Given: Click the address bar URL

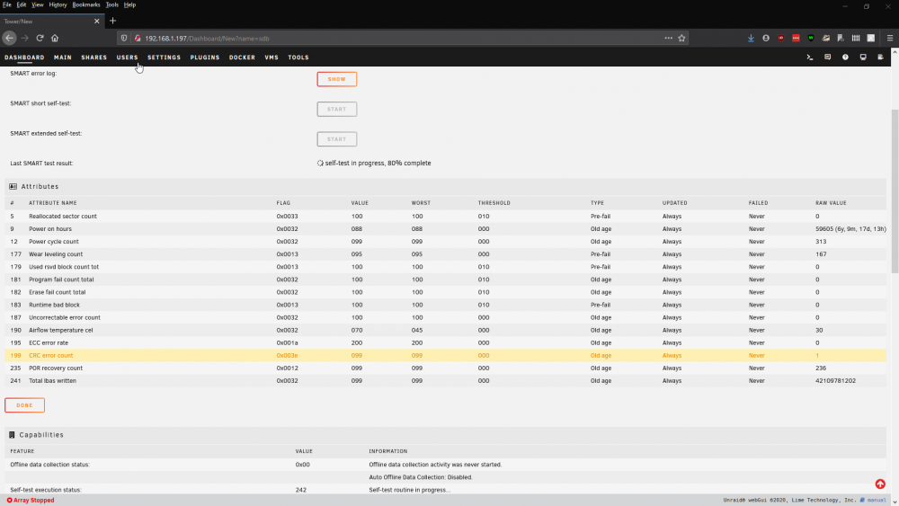Looking at the screenshot, I should click(207, 39).
